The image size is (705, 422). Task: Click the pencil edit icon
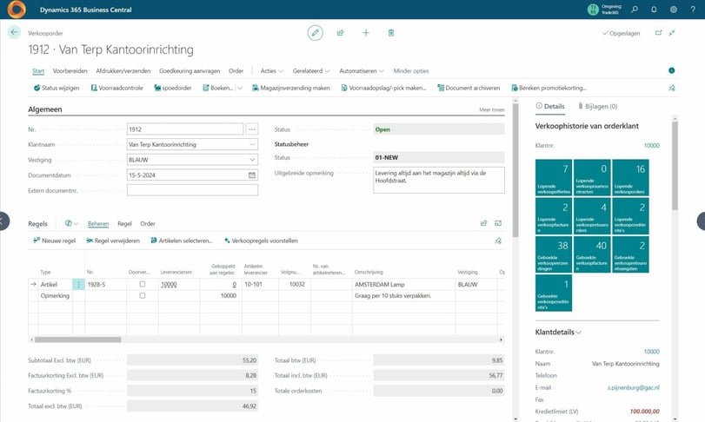pos(316,33)
